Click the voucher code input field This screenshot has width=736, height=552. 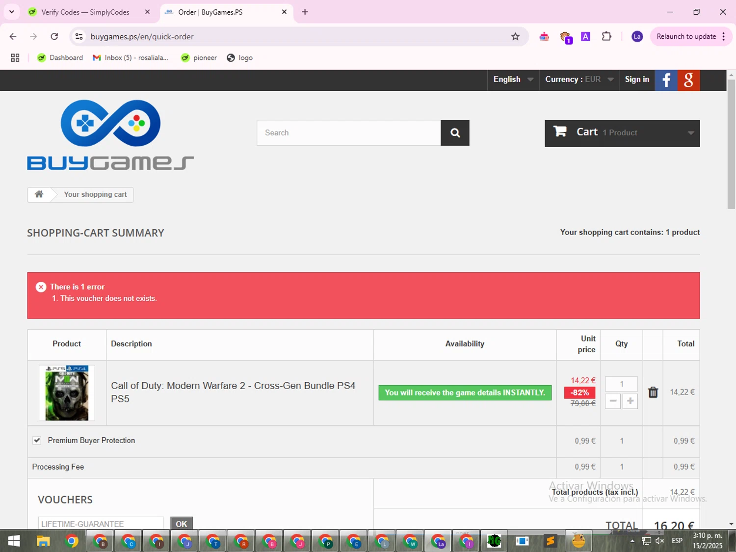101,524
